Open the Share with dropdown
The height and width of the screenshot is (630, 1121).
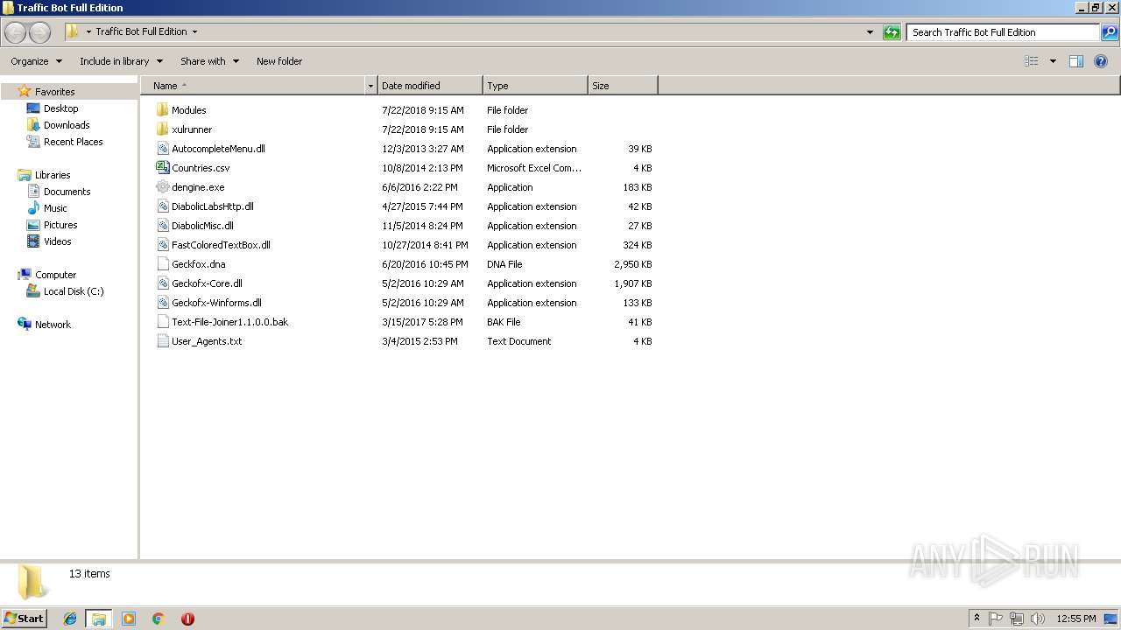pos(209,61)
